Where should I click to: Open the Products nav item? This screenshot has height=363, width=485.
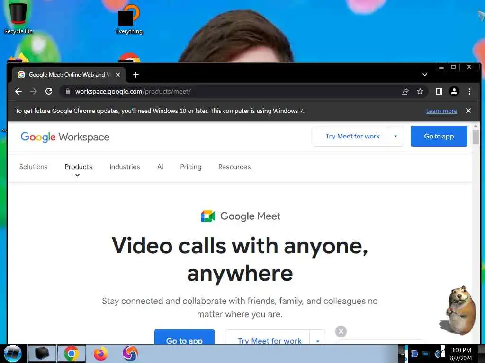point(79,167)
